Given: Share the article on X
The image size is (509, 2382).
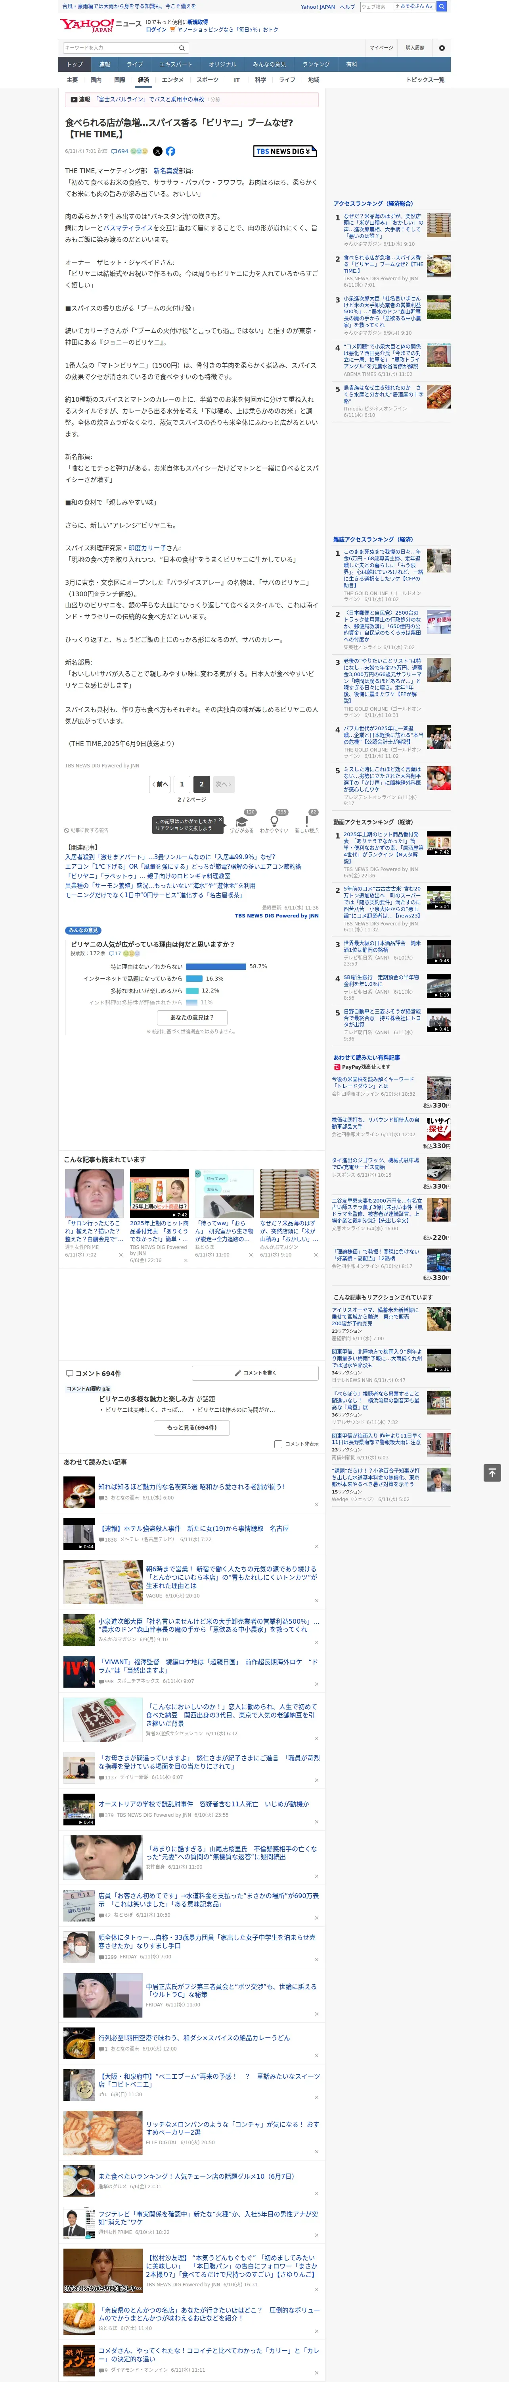Looking at the screenshot, I should click(157, 151).
